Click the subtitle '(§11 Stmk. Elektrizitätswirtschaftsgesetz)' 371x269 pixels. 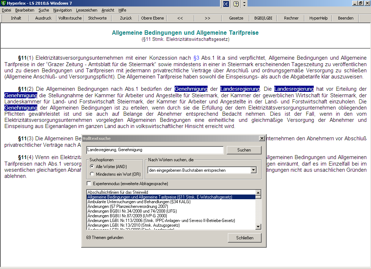(185, 39)
